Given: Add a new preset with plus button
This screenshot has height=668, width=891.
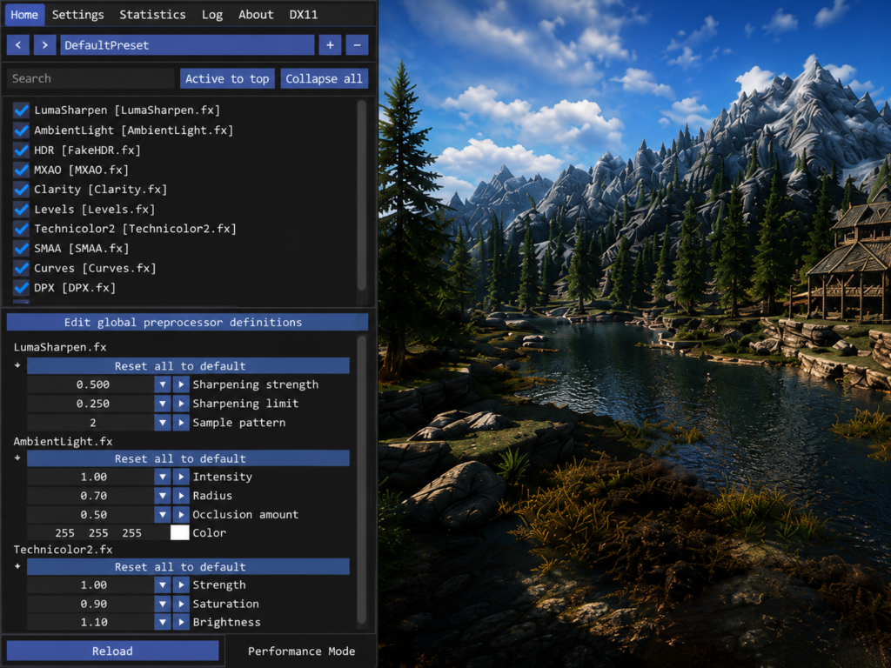Looking at the screenshot, I should pos(330,45).
